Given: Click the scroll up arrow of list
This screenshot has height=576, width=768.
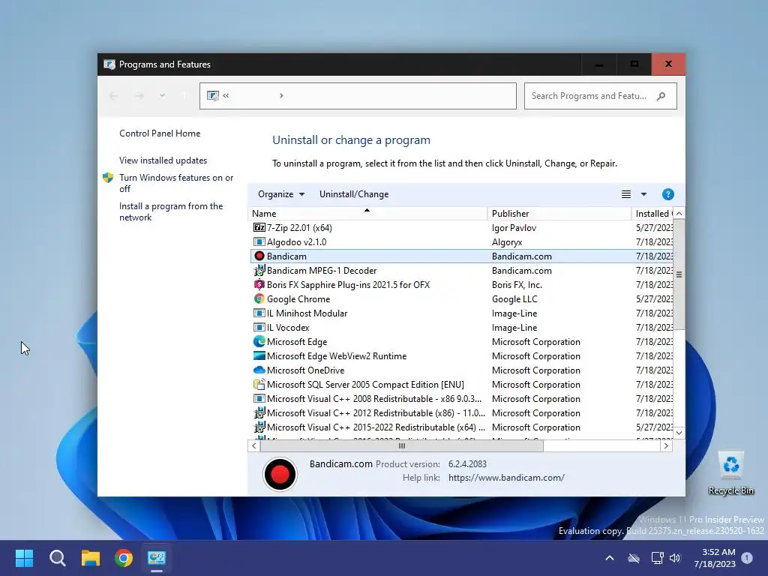Looking at the screenshot, I should pos(679,214).
